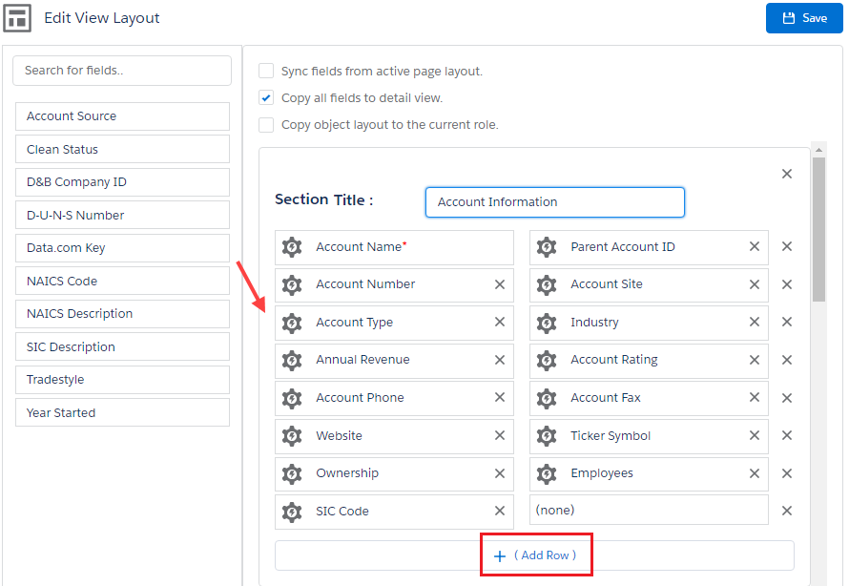The height and width of the screenshot is (586, 849).
Task: Click the Save button
Action: [804, 18]
